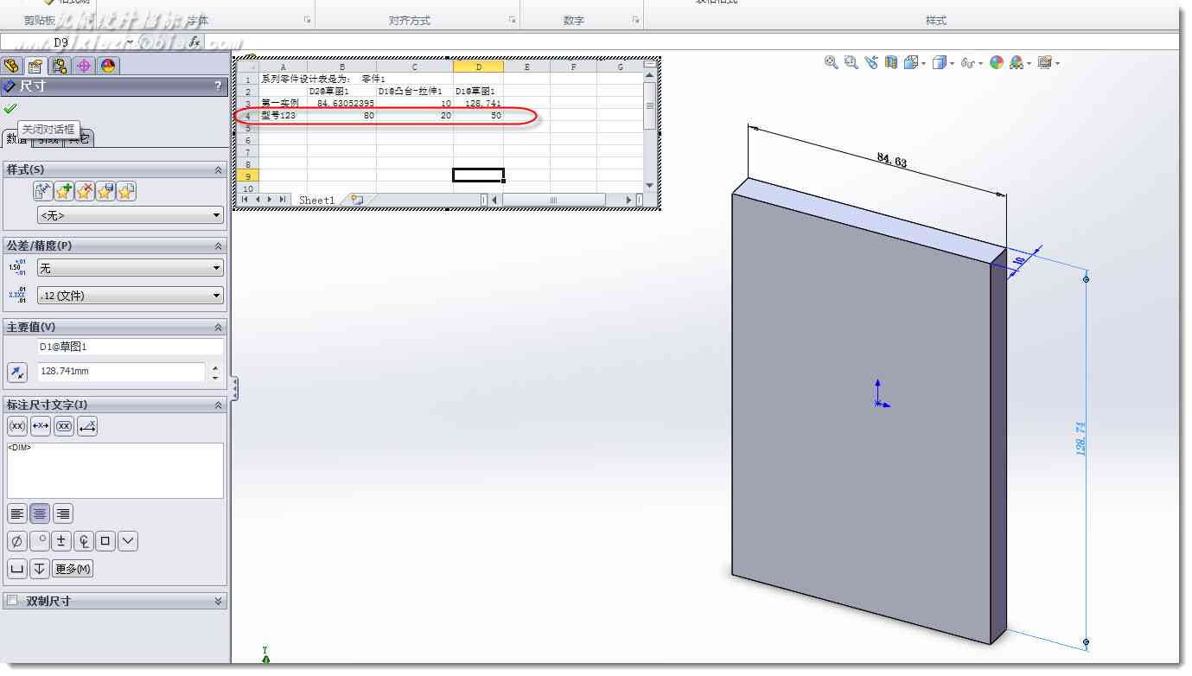Edit appearance color ball in viewport toolbar
This screenshot has width=1192, height=676.
997,62
